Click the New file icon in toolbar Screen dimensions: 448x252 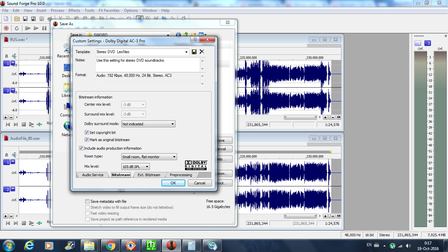pyautogui.click(x=6, y=19)
